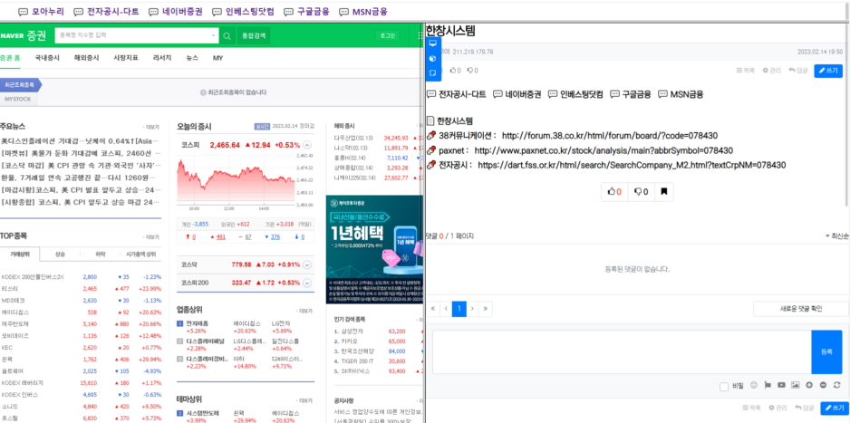Image resolution: width=850 pixels, height=423 pixels.
Task: Open the 해외증시 menu
Action: tap(87, 58)
